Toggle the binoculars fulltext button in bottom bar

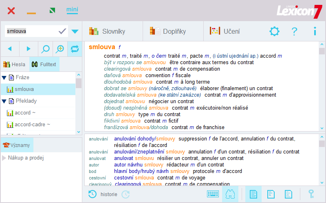coord(230,194)
